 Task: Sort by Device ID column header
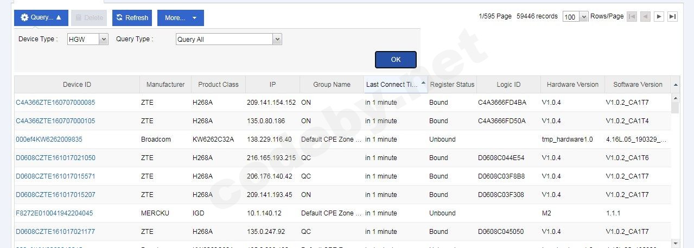point(77,85)
